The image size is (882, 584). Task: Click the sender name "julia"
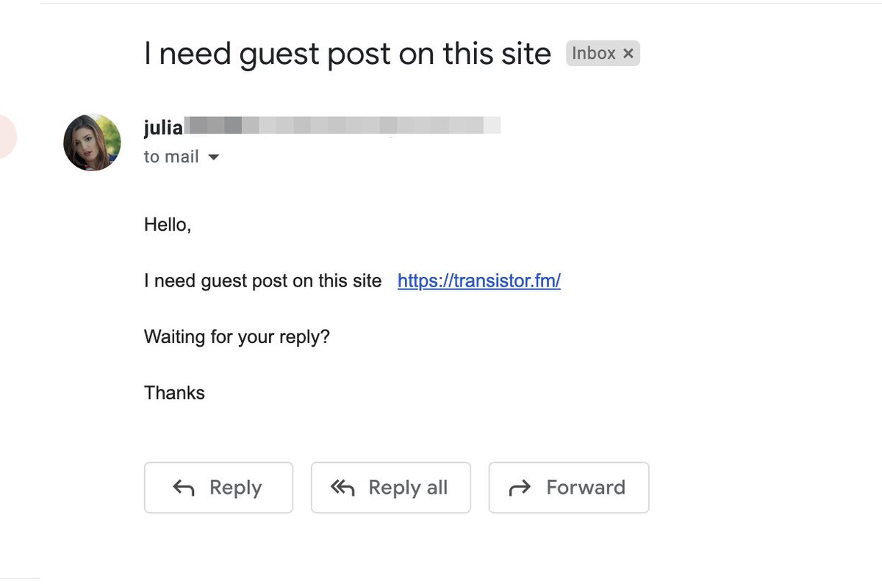(163, 128)
